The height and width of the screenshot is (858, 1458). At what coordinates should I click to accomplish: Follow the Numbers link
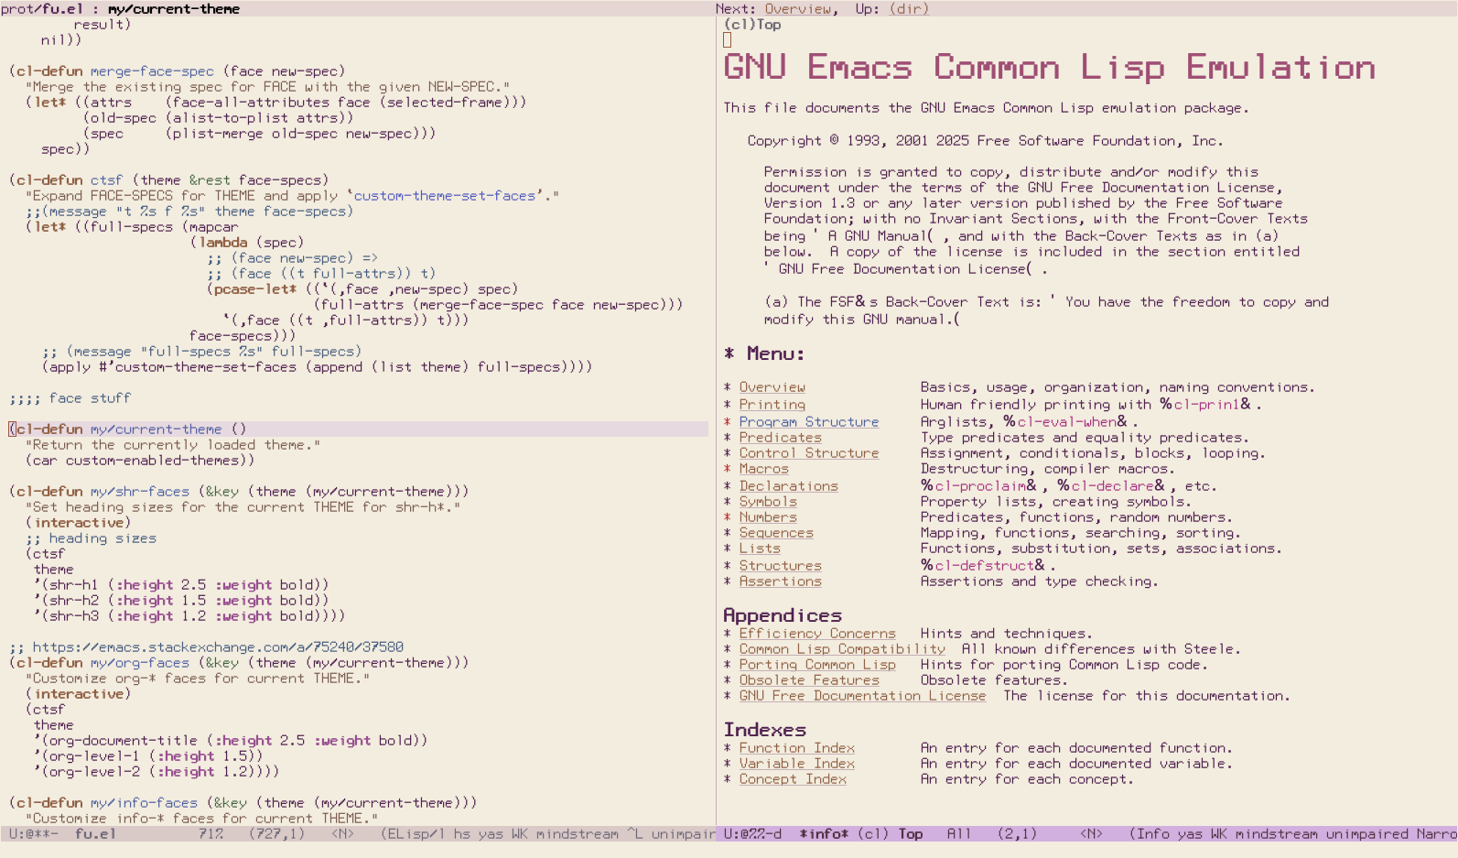coord(767,516)
